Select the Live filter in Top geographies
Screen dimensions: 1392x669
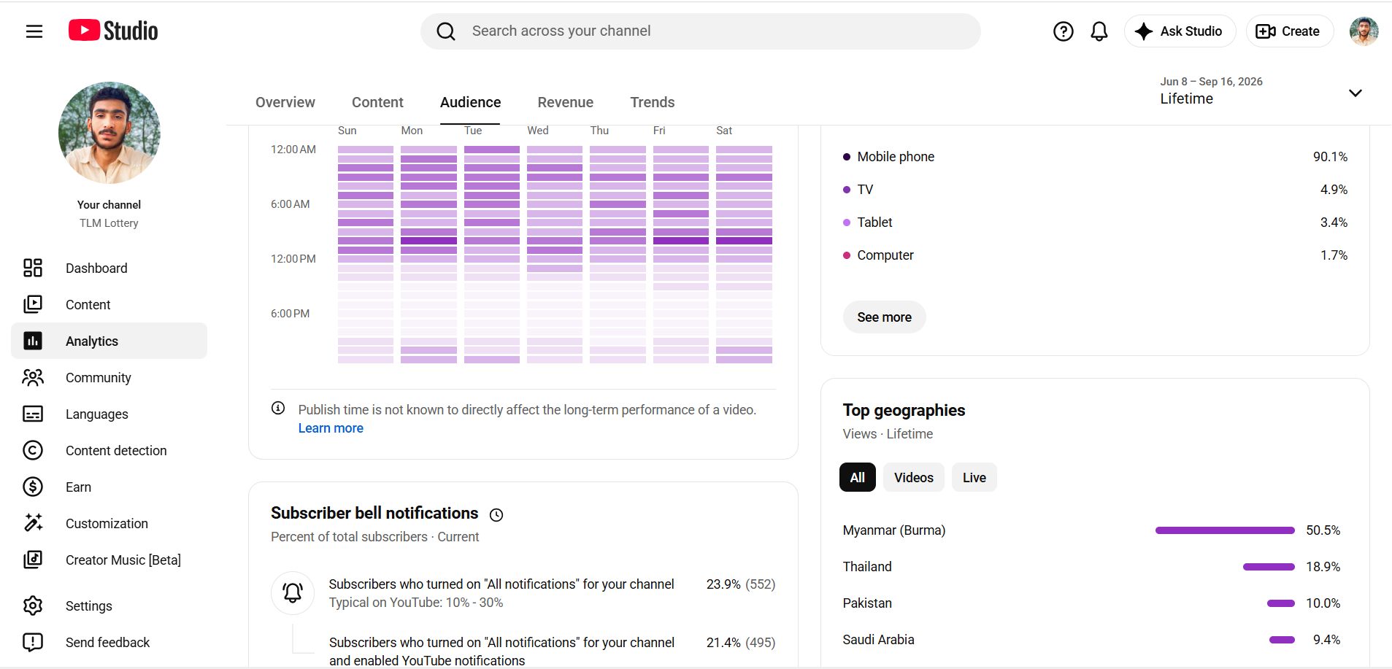pos(974,478)
